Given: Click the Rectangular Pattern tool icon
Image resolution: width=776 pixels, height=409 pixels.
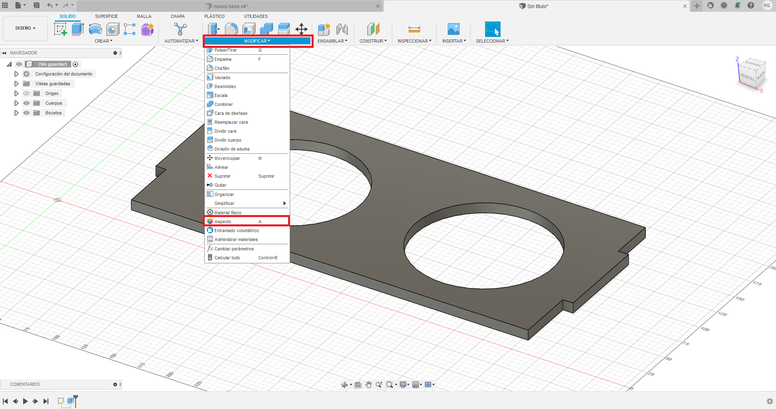Looking at the screenshot, I should (130, 29).
